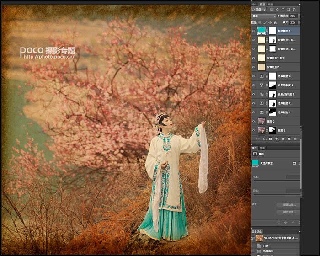
Task: Click 色相/饱和度 1 adjustment icon
Action: tap(261, 94)
